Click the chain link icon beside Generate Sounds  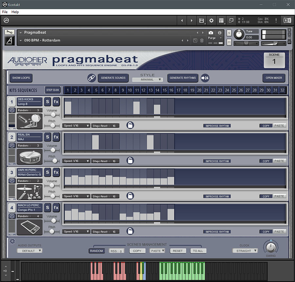[92, 78]
